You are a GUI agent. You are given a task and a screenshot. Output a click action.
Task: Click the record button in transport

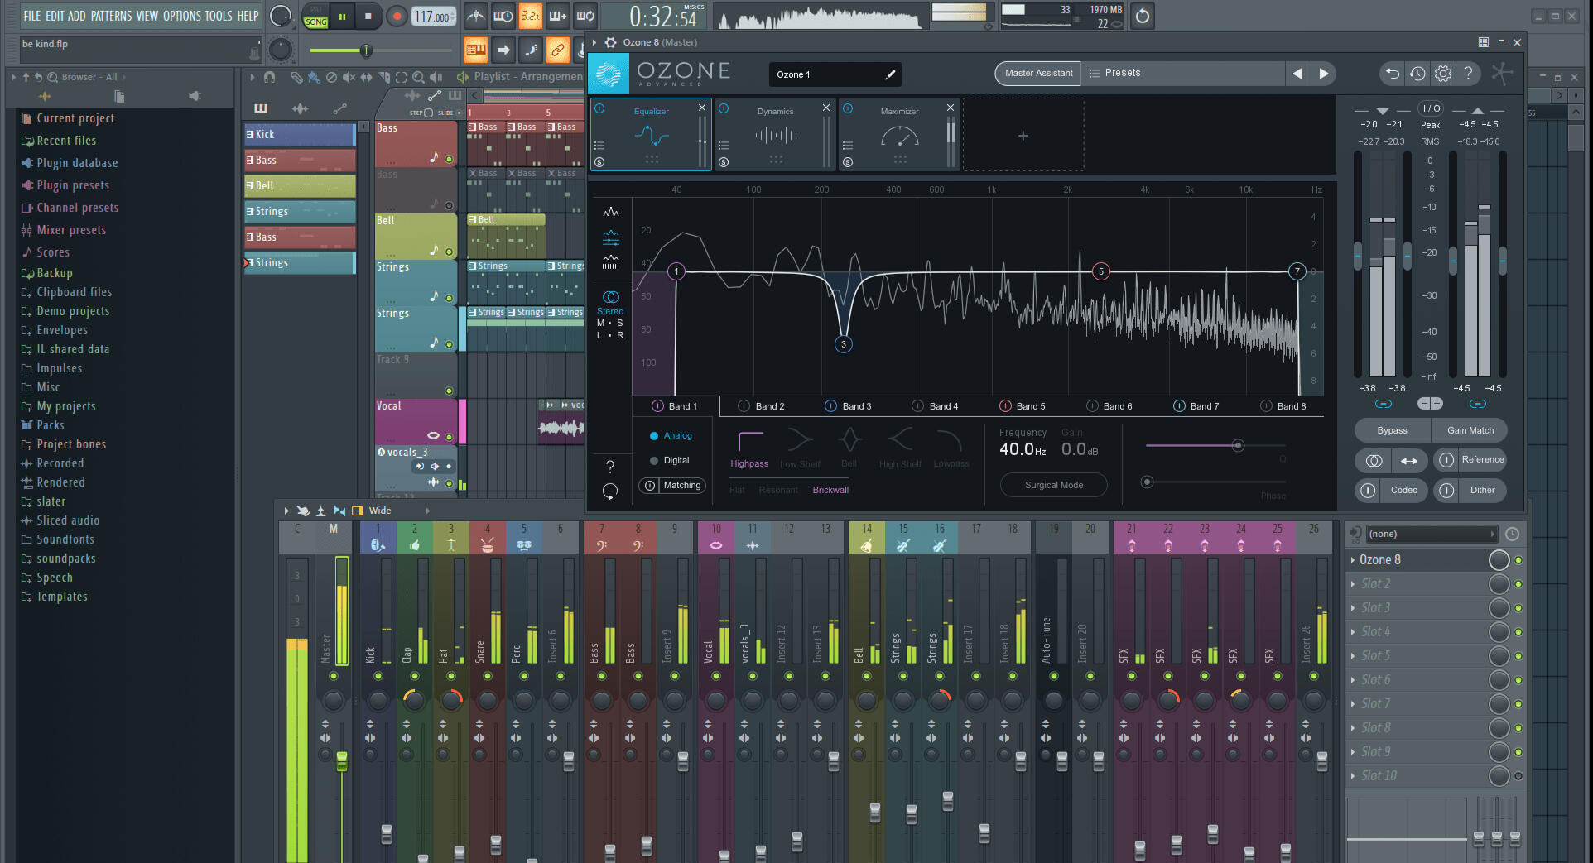coord(397,16)
